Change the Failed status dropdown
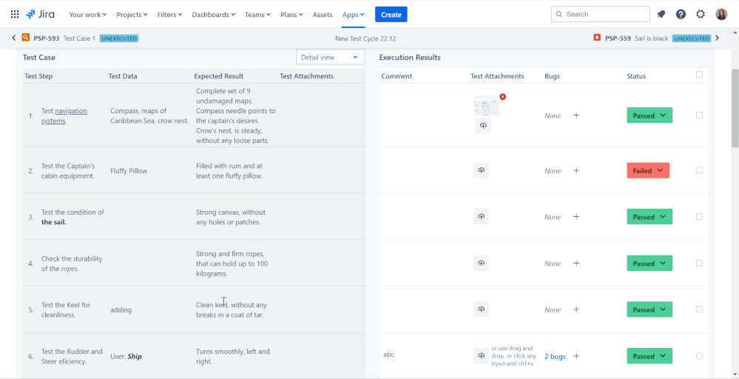 point(648,171)
